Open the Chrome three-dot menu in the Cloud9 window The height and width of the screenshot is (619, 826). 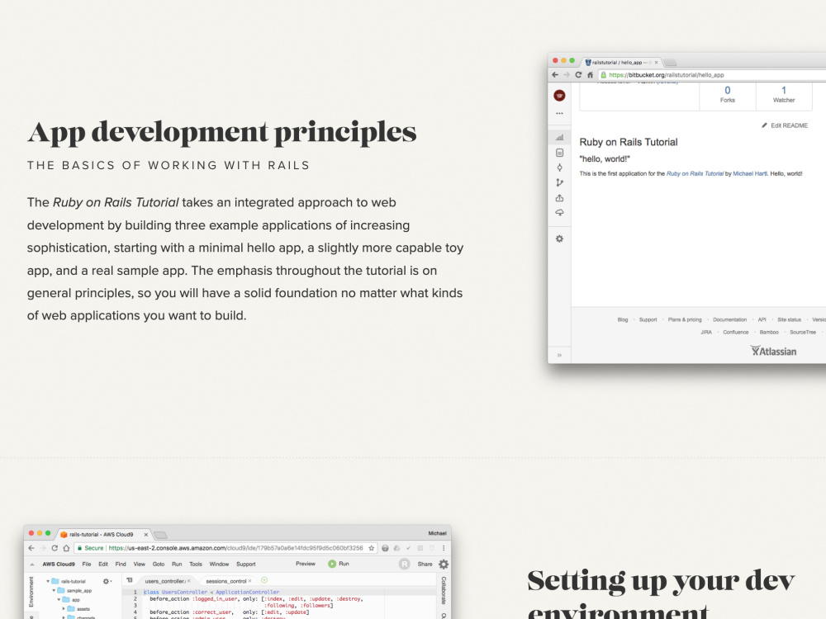[444, 548]
